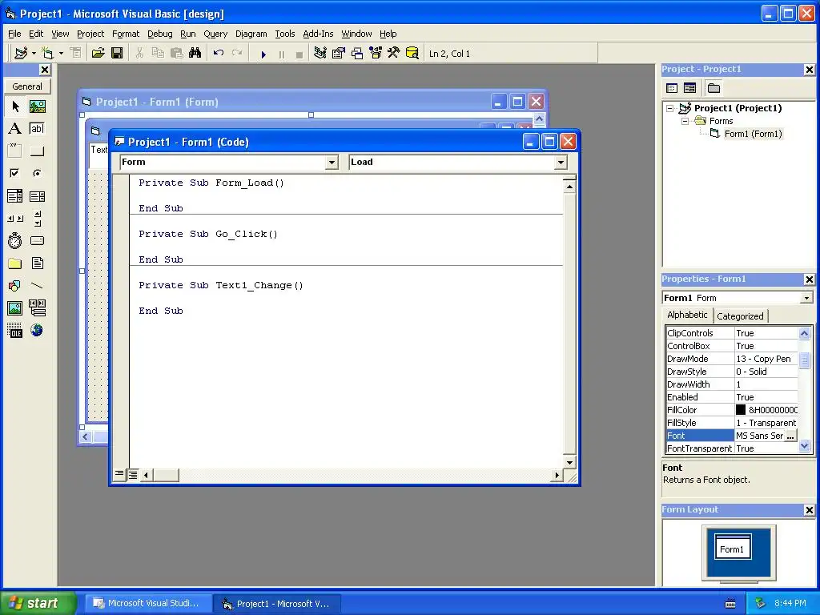Image resolution: width=820 pixels, height=615 pixels.
Task: Select the TextBox tool
Action: [x=37, y=129]
